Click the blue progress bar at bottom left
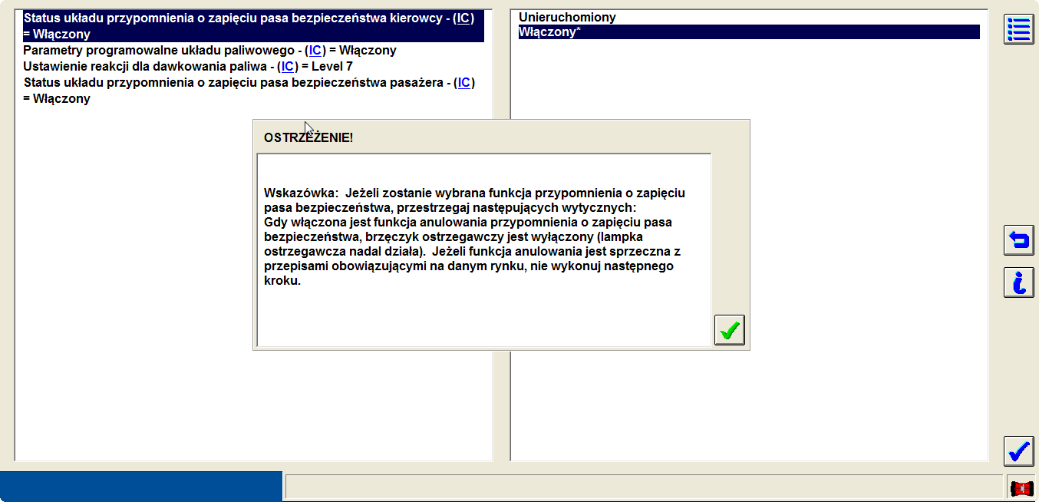Viewport: 1039px width, 502px height. [x=141, y=487]
